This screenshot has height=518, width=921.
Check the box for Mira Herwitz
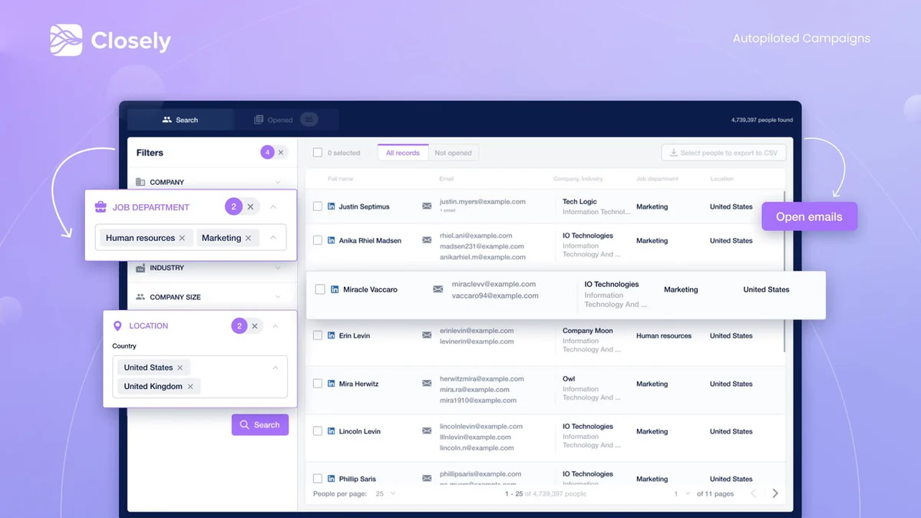[318, 384]
